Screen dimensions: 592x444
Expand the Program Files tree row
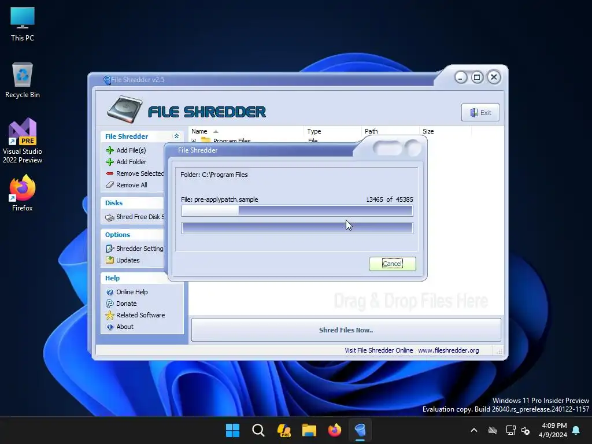194,141
